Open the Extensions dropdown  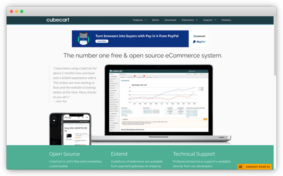189,20
